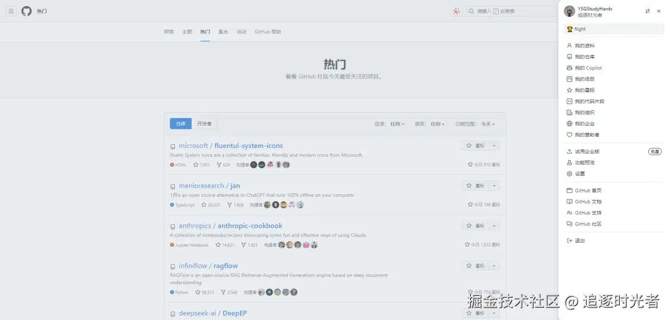This screenshot has height=320, width=670.
Task: Open menloresearch / jan repository link
Action: click(210, 186)
